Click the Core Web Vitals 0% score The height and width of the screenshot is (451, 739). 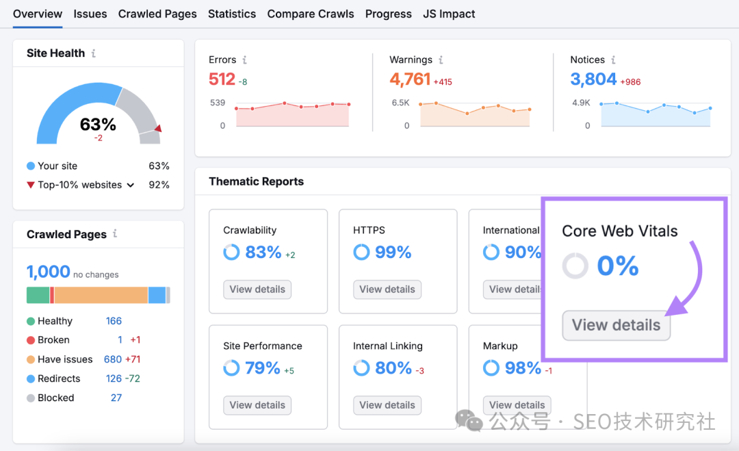pos(618,266)
